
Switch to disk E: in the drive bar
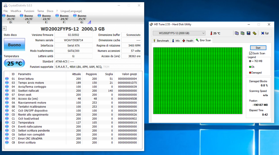(x=40, y=16)
